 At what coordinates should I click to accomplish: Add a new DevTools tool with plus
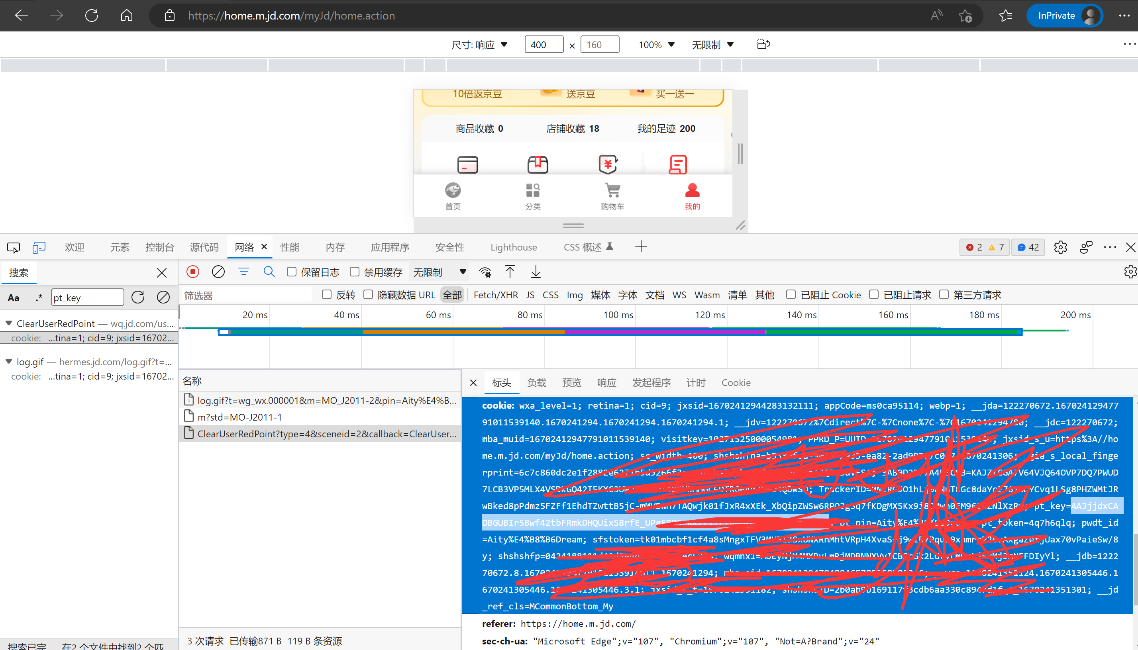(x=641, y=247)
